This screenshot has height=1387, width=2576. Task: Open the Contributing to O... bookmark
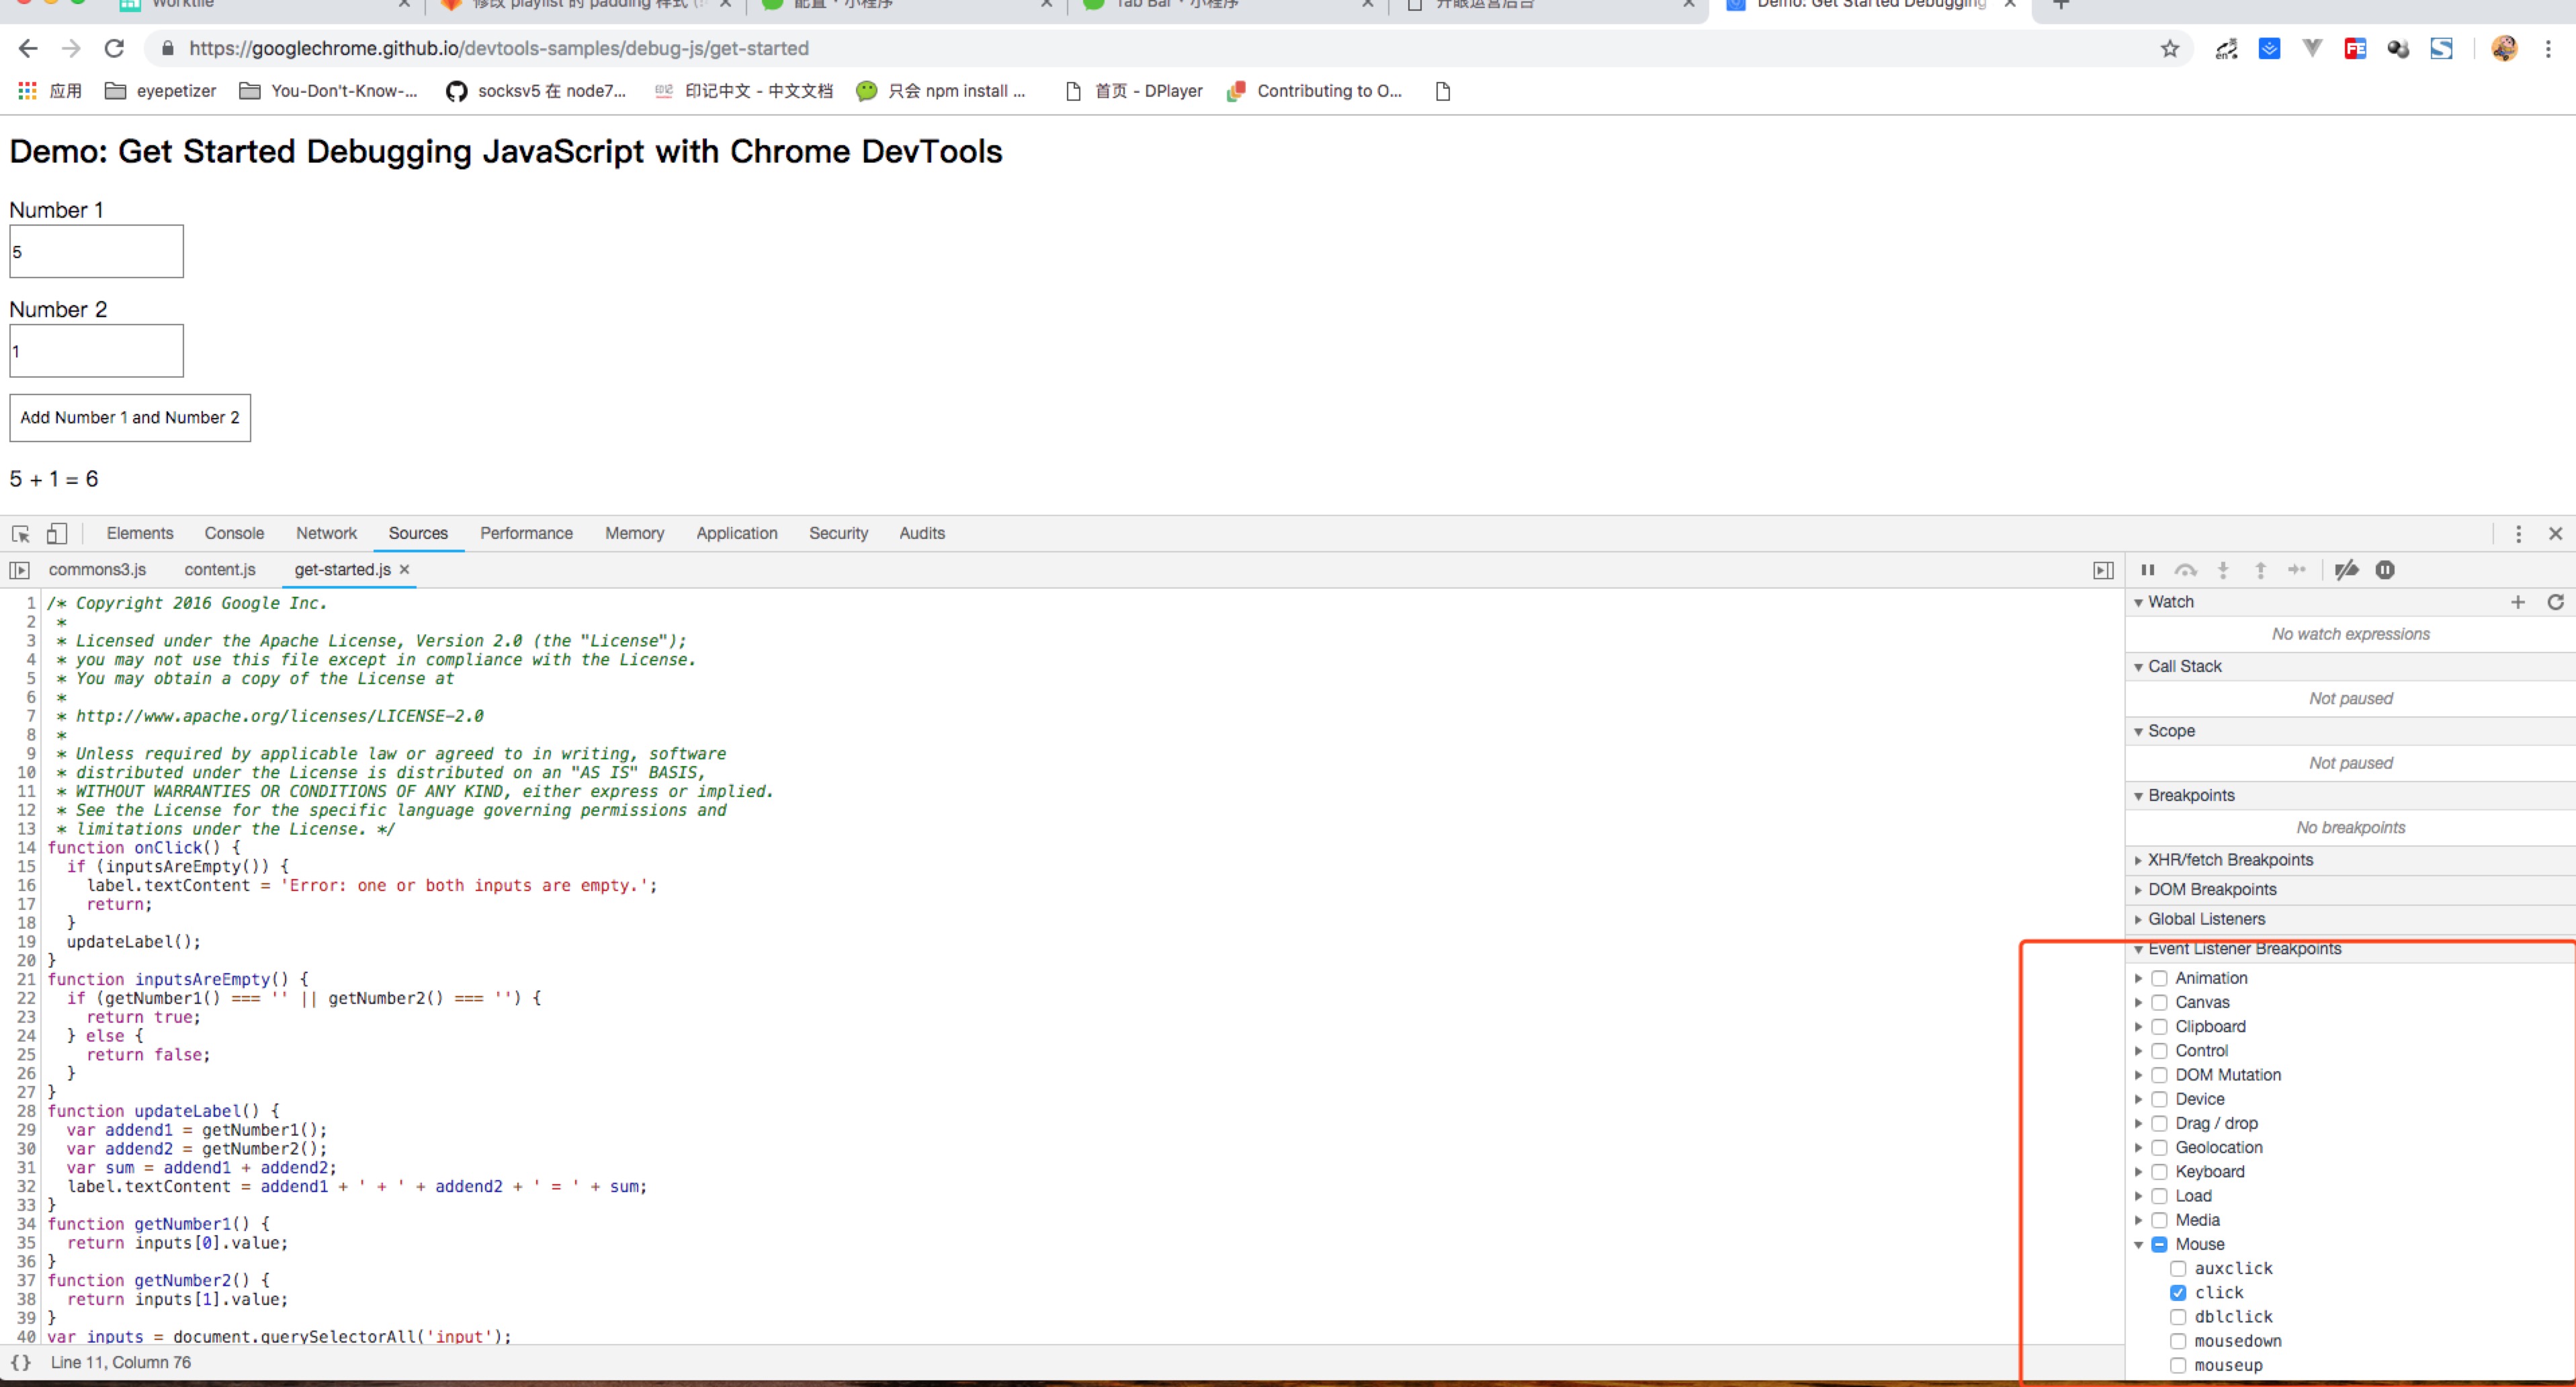1314,91
